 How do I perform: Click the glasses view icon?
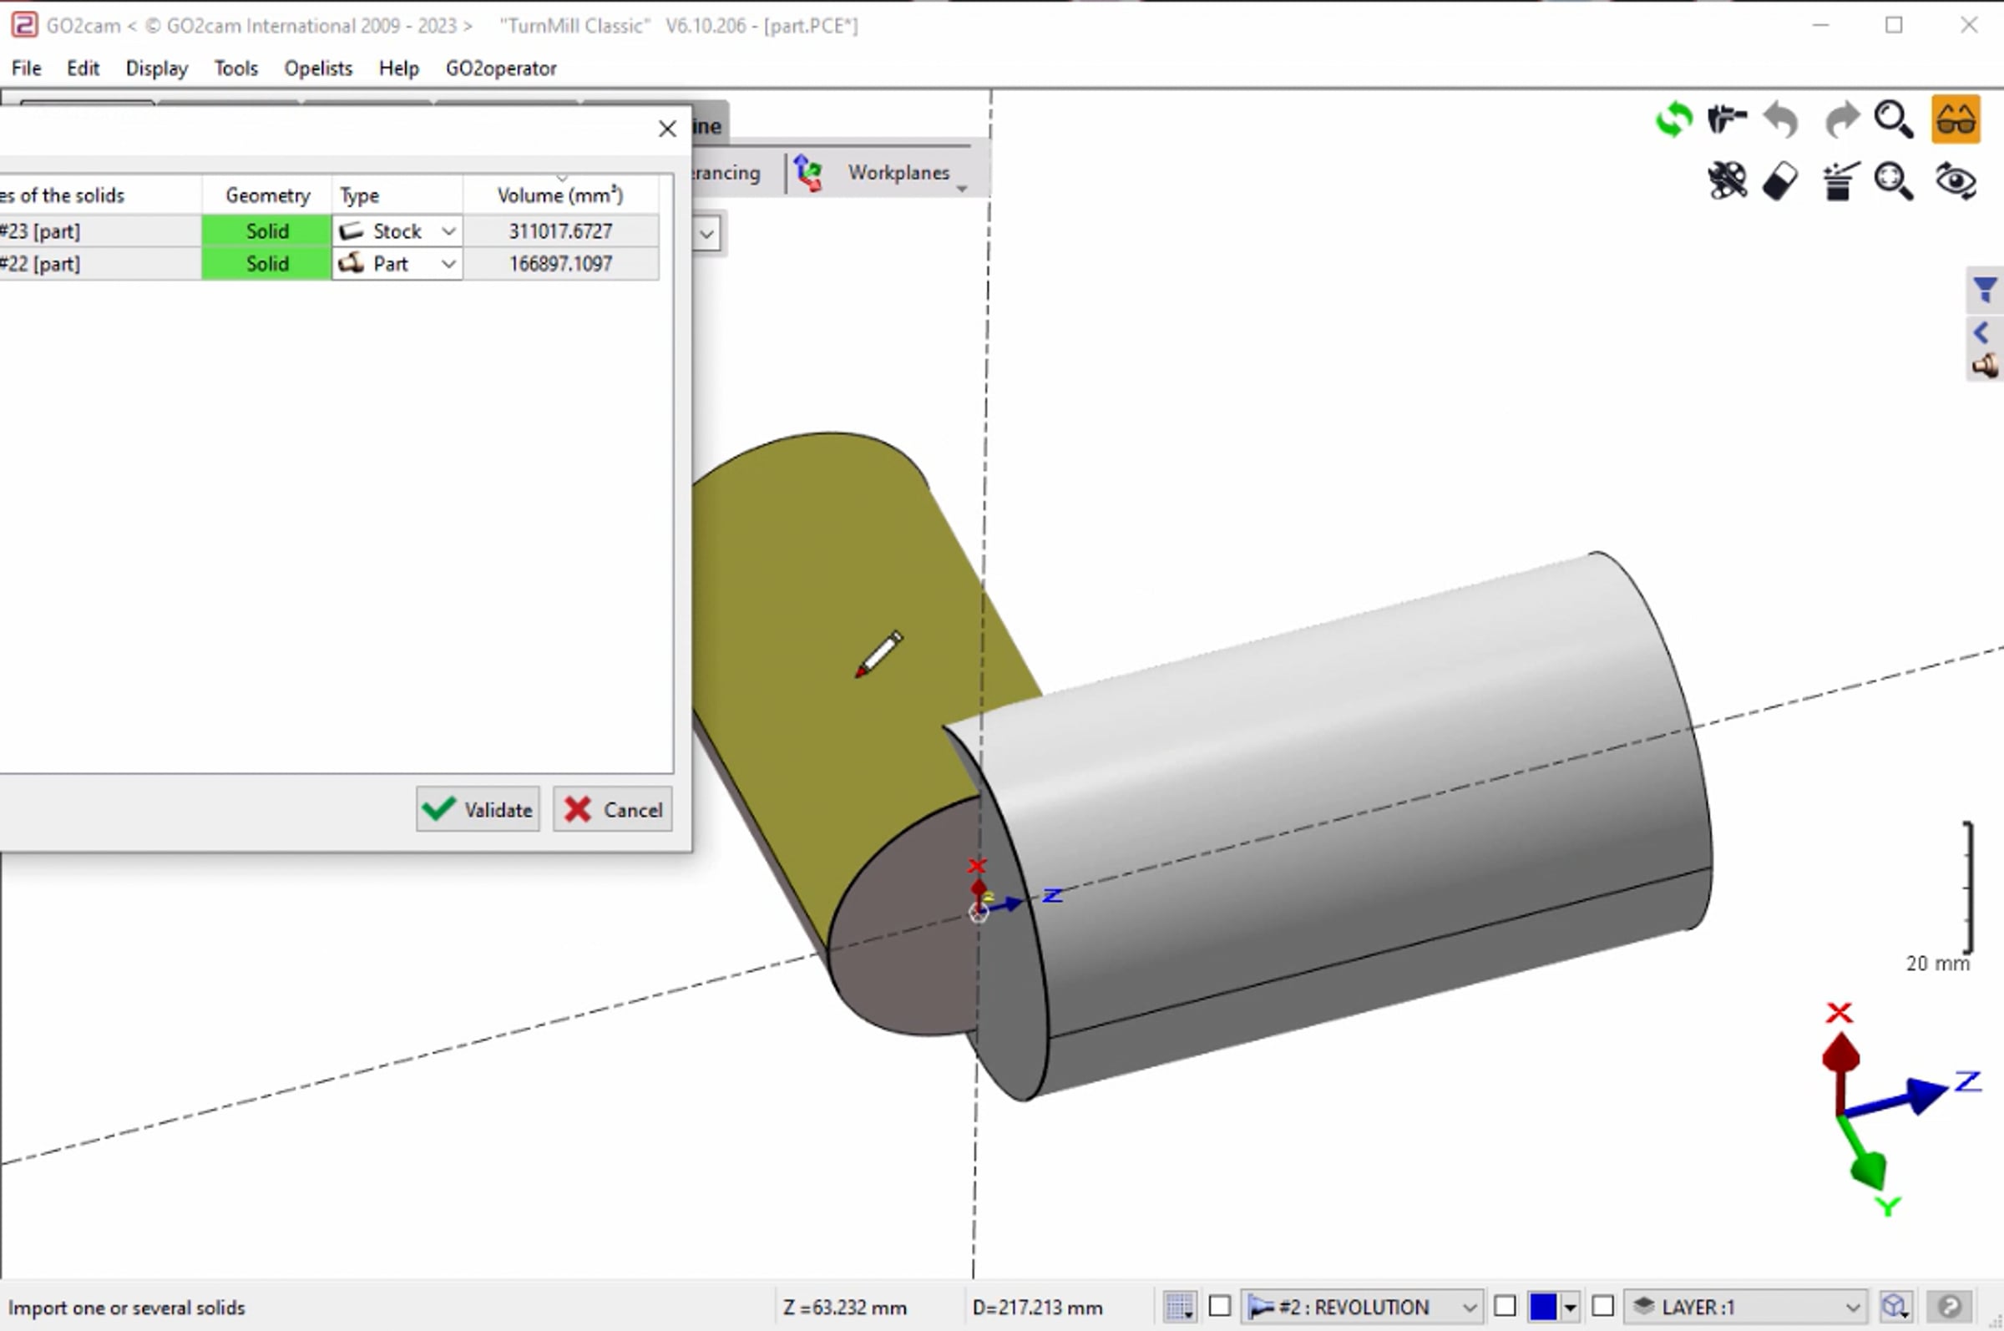(1956, 119)
